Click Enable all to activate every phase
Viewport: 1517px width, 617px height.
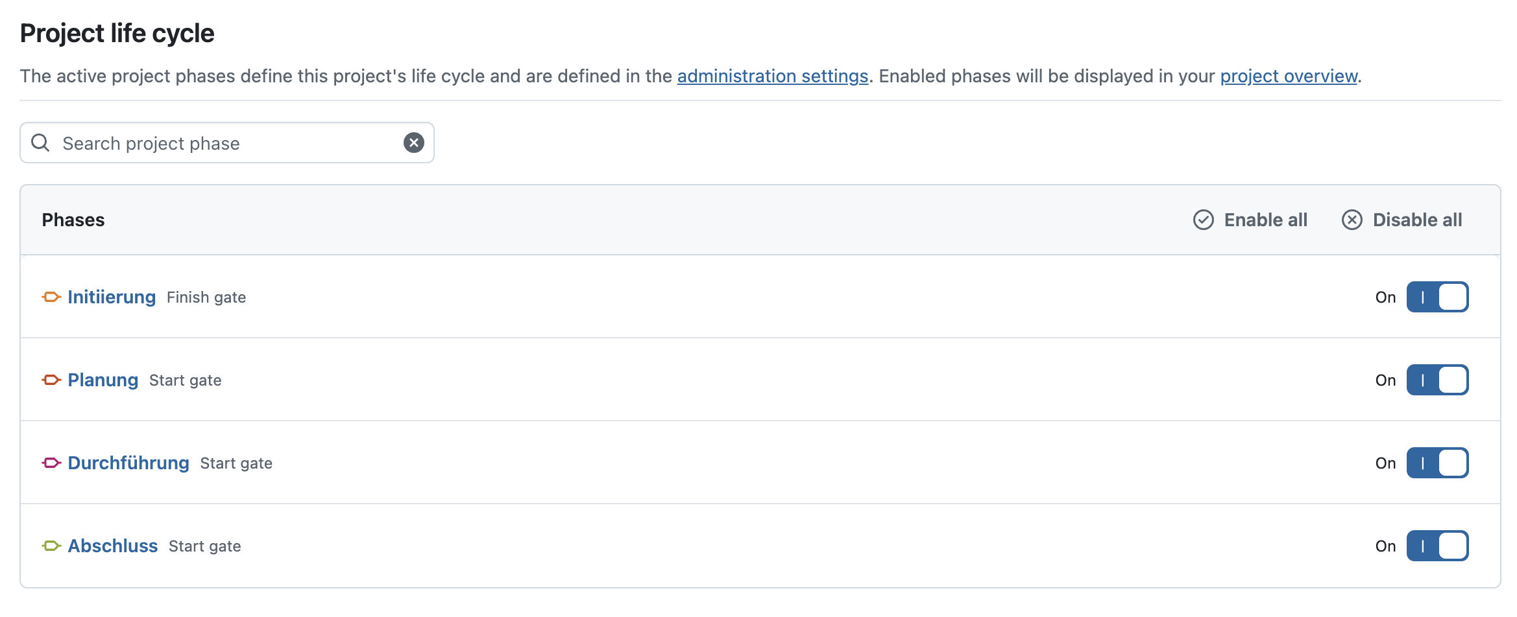point(1265,220)
